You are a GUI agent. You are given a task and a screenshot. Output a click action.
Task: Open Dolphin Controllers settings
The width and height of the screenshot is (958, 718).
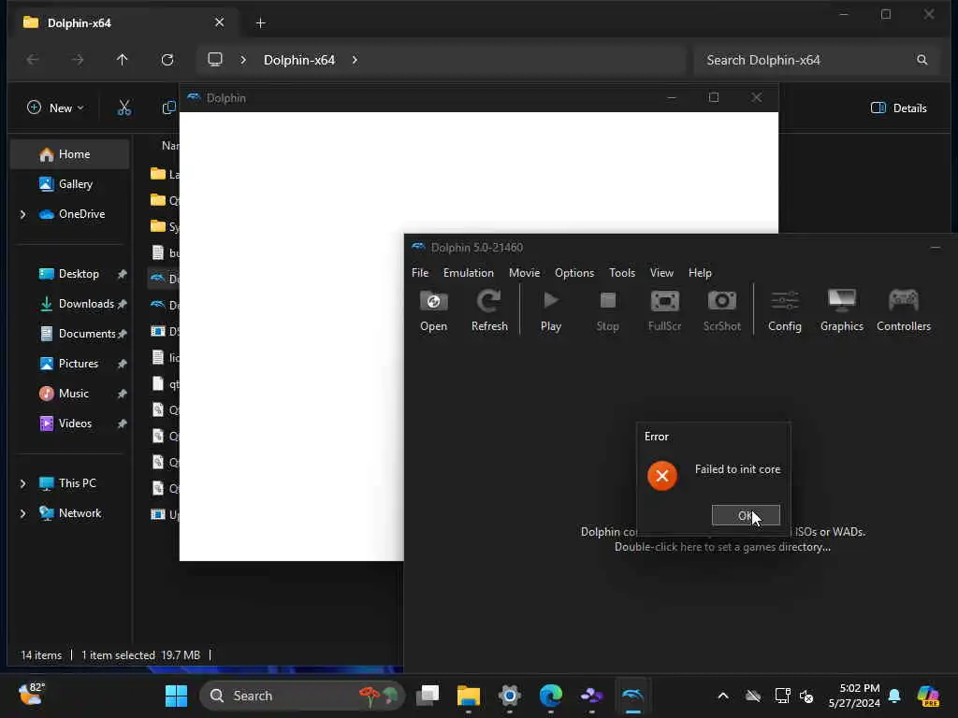point(903,310)
